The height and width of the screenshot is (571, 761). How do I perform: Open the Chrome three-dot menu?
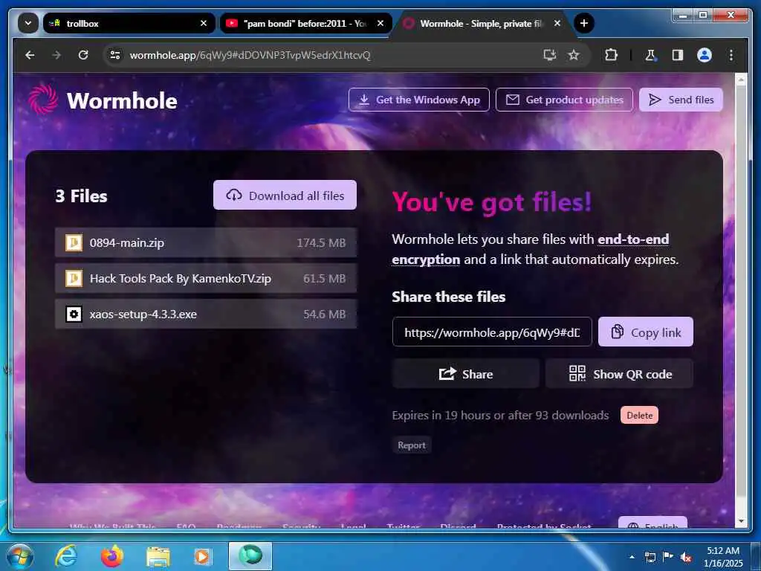(731, 55)
